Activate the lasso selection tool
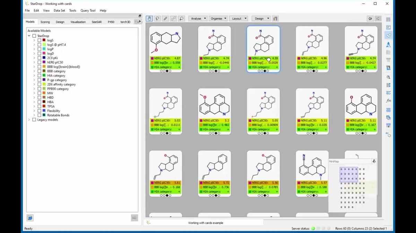 (x=157, y=19)
